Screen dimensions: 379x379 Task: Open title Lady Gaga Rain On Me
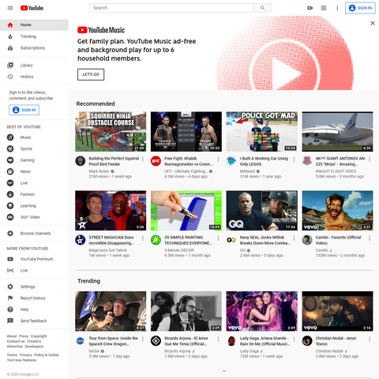pyautogui.click(x=265, y=341)
